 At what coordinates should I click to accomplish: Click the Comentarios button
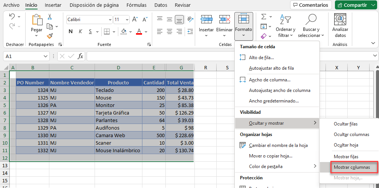coord(311,5)
